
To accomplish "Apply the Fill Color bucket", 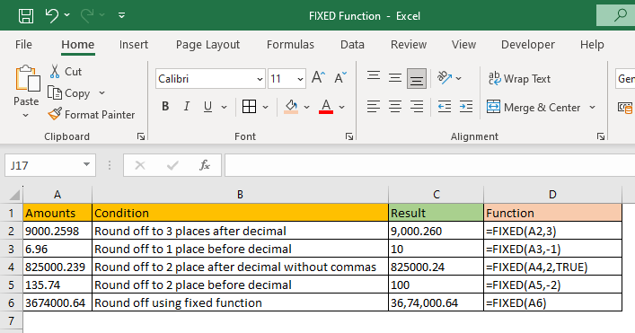I will [291, 107].
